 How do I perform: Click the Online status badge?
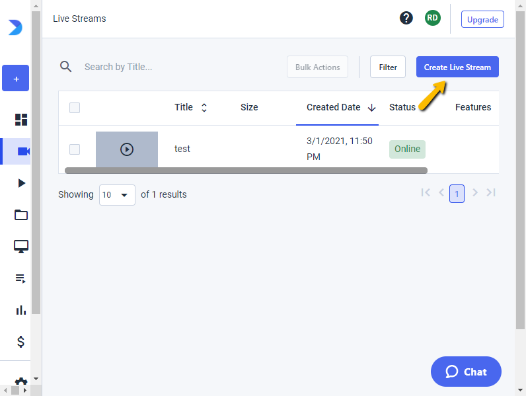[x=407, y=149]
